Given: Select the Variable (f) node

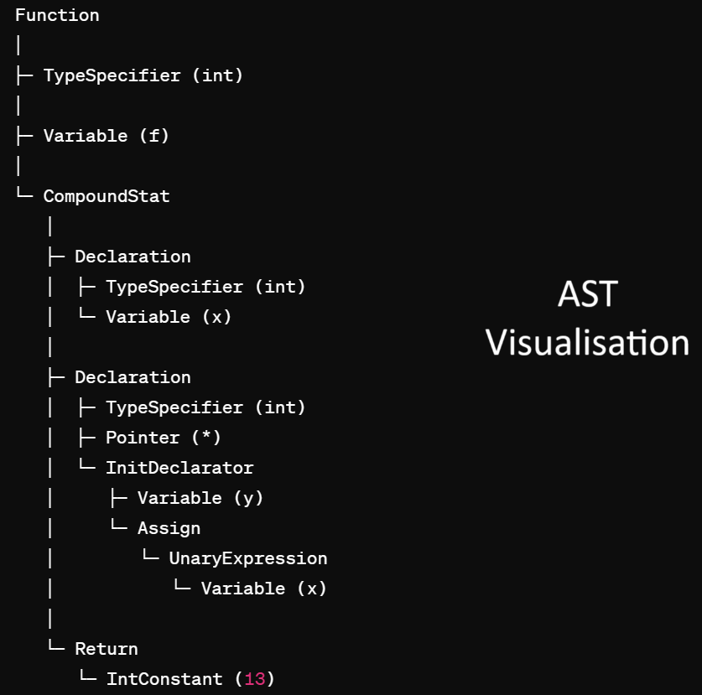Looking at the screenshot, I should point(106,136).
